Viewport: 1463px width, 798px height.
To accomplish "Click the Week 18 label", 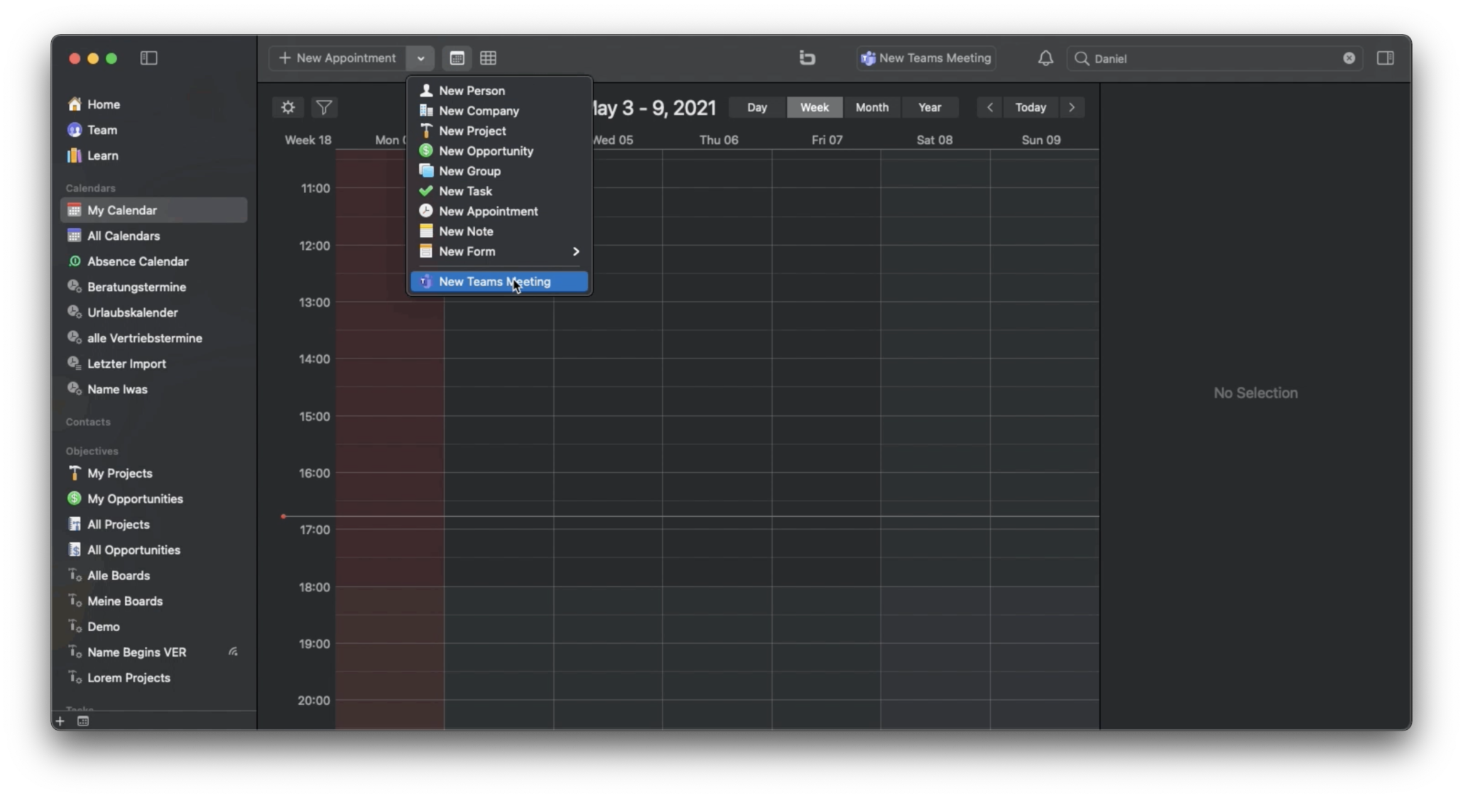I will pos(308,140).
